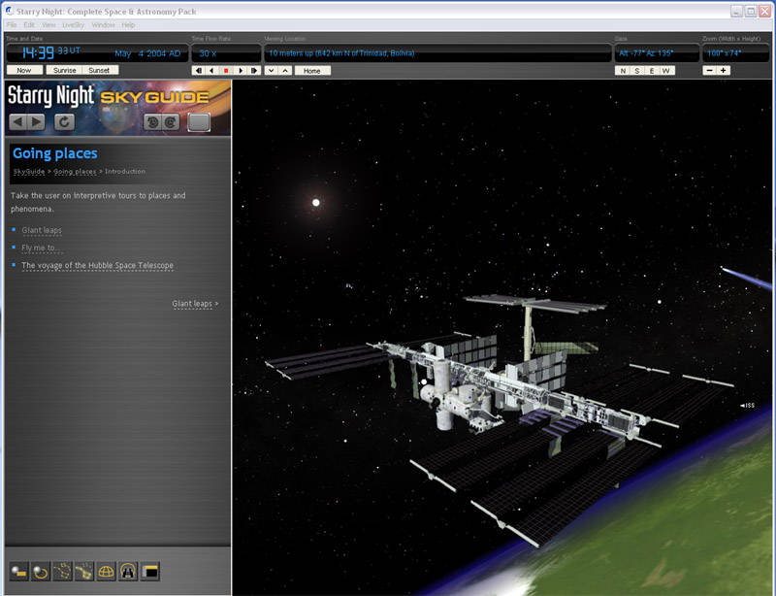The image size is (776, 596).
Task: Edit the May 4 2004 AD date field
Action: pos(147,53)
